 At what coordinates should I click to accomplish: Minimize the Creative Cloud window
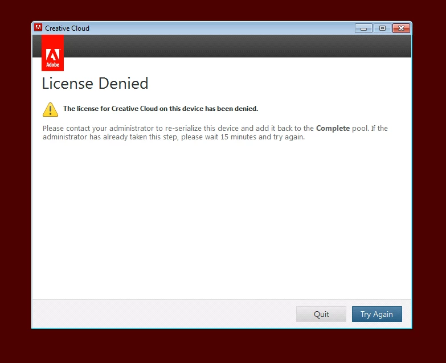[363, 28]
